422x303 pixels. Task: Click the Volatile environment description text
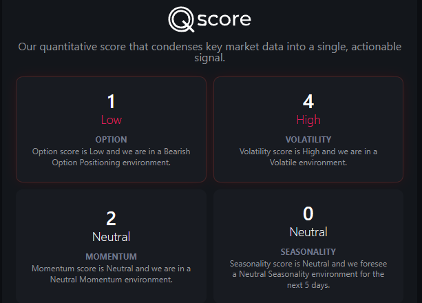(308, 157)
